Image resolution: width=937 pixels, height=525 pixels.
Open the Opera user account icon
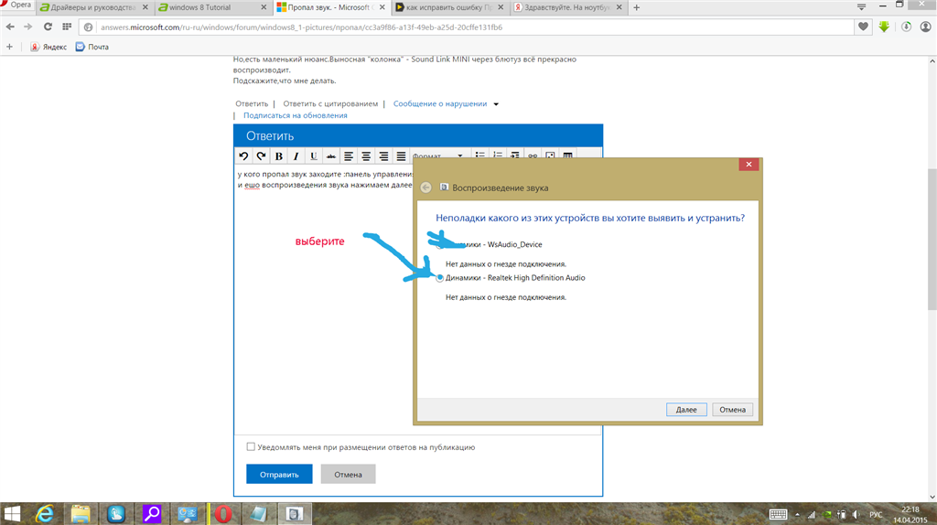(x=926, y=27)
